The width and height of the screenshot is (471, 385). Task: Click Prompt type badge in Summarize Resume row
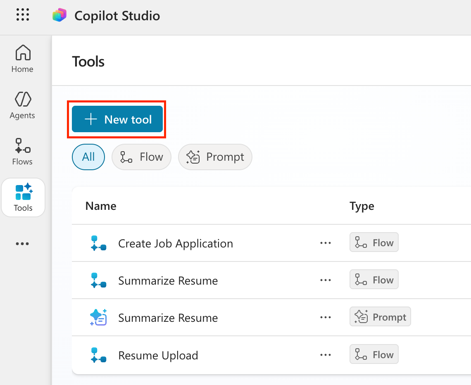pyautogui.click(x=380, y=317)
